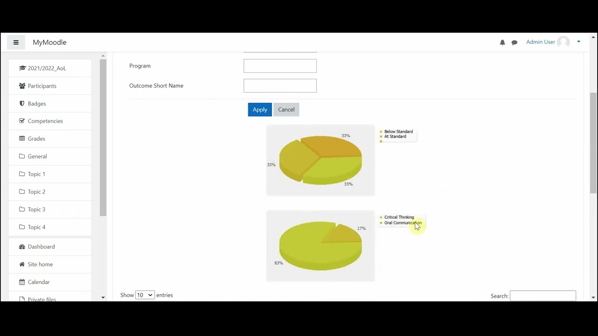The width and height of the screenshot is (598, 336).
Task: Open the Grades page
Action: point(36,139)
